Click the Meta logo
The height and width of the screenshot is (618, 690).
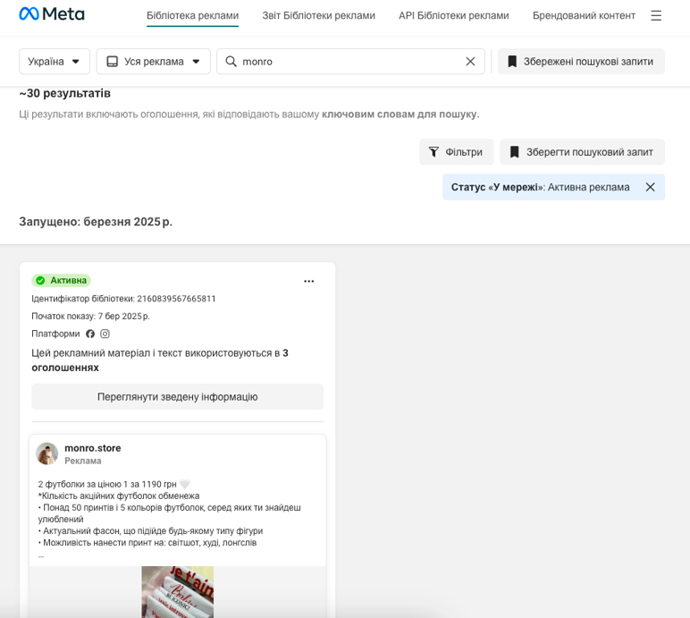click(52, 14)
